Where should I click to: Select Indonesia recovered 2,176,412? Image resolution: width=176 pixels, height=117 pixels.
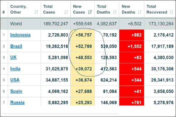[164, 35]
